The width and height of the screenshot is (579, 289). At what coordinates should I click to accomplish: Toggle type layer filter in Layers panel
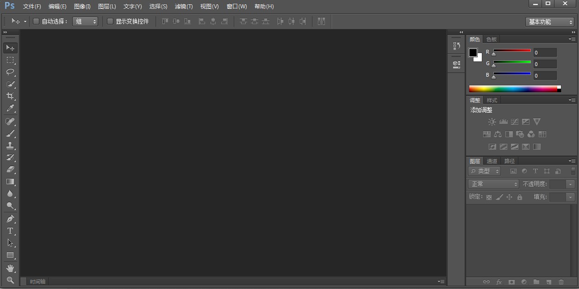click(x=535, y=171)
